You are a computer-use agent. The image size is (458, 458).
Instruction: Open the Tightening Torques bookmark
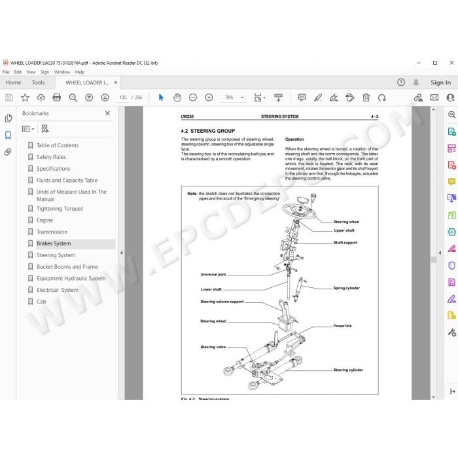point(60,209)
